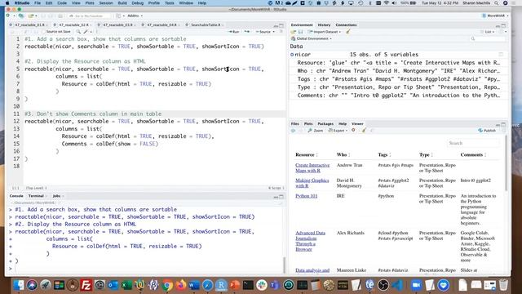This screenshot has height=294, width=522.
Task: Load workspace icon in Environment pane
Action: tap(294, 32)
